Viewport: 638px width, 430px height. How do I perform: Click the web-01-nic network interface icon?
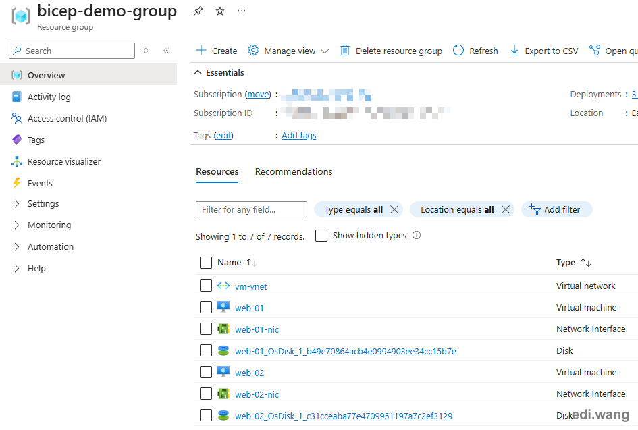click(x=223, y=329)
